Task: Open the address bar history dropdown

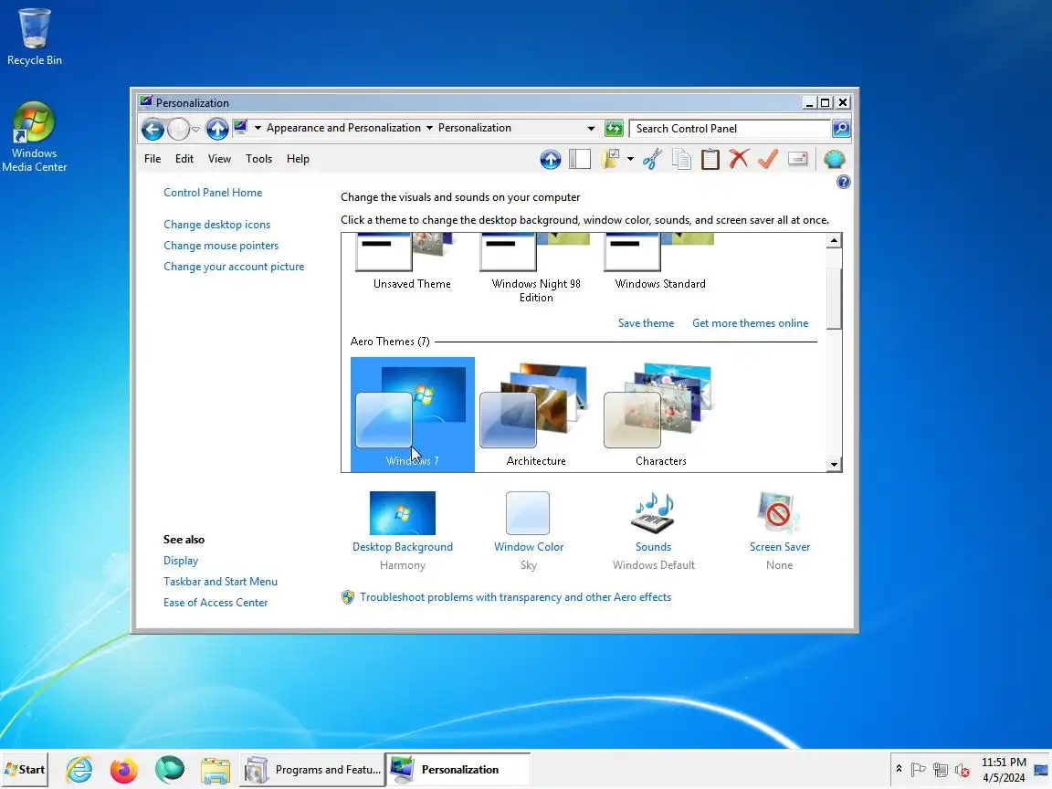Action: pos(591,128)
